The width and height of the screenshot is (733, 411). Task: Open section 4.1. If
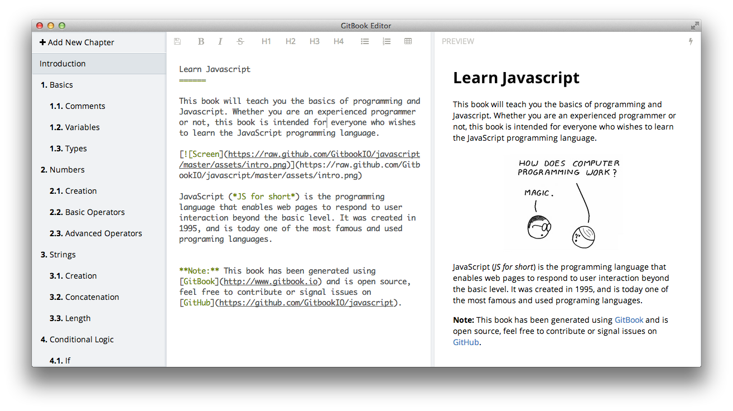point(99,359)
